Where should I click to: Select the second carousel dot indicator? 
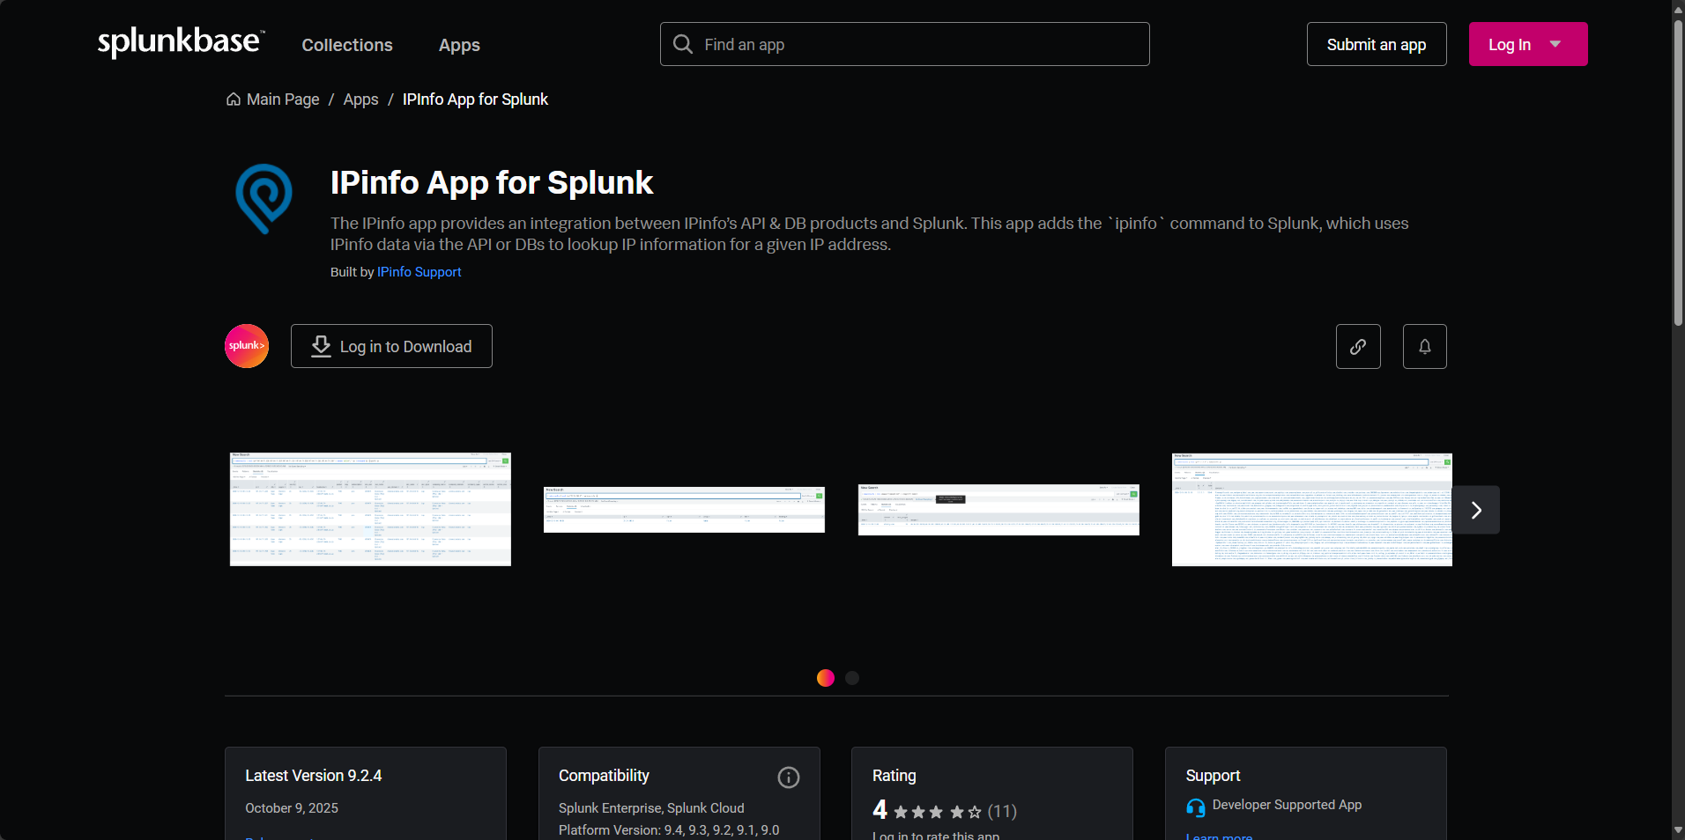(x=850, y=677)
